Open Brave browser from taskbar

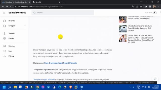[70, 87]
